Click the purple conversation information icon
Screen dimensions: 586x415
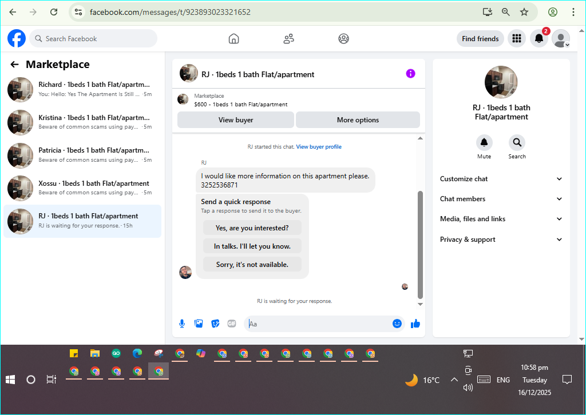pyautogui.click(x=410, y=74)
